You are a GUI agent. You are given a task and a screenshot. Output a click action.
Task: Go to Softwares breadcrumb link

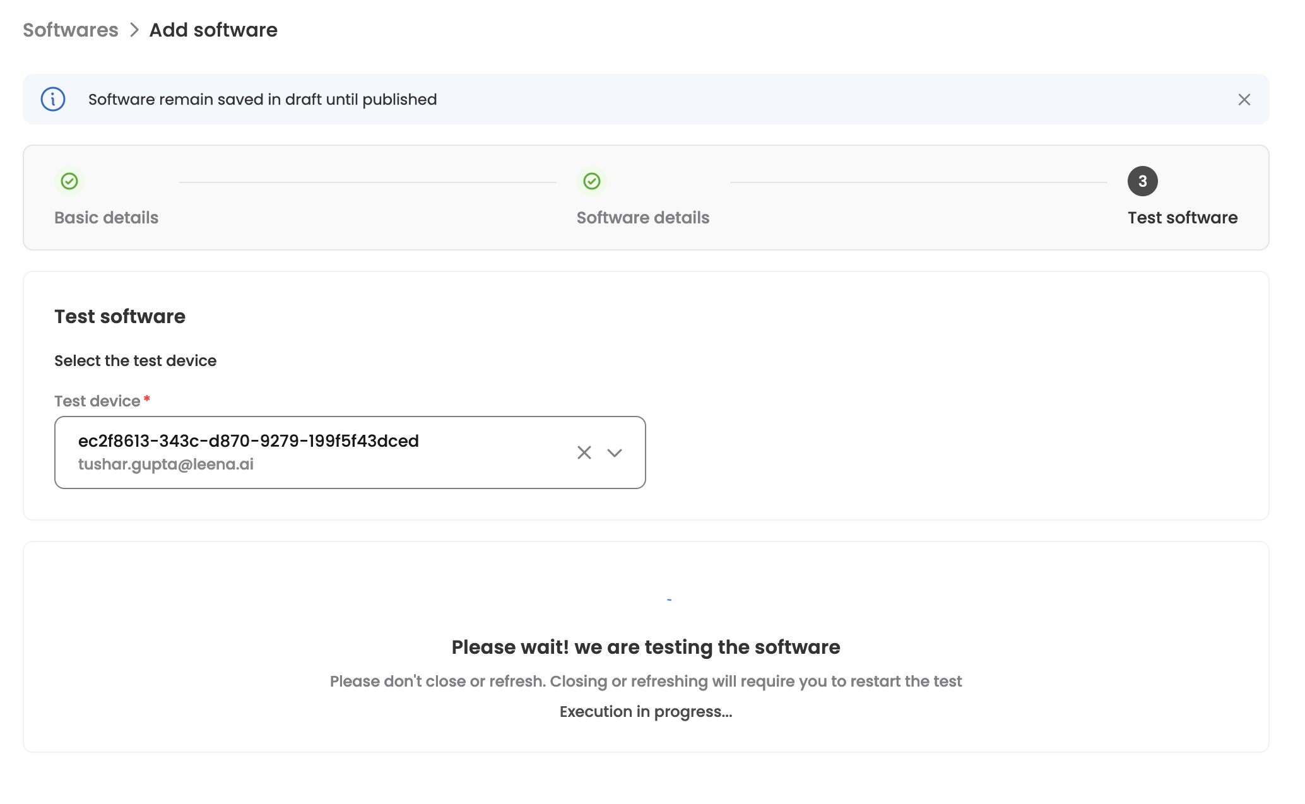(71, 30)
